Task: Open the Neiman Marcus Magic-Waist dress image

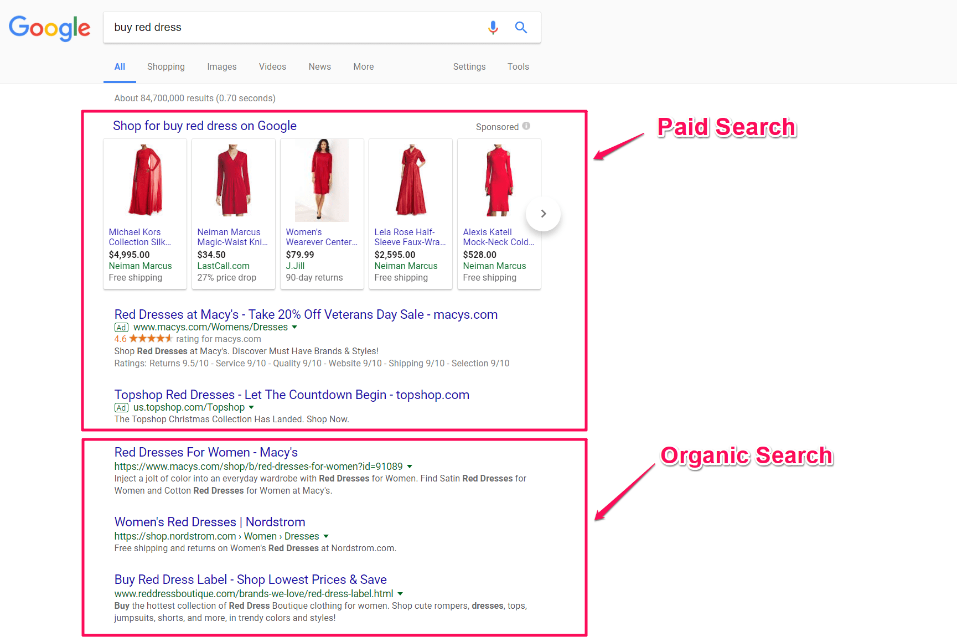Action: point(234,180)
